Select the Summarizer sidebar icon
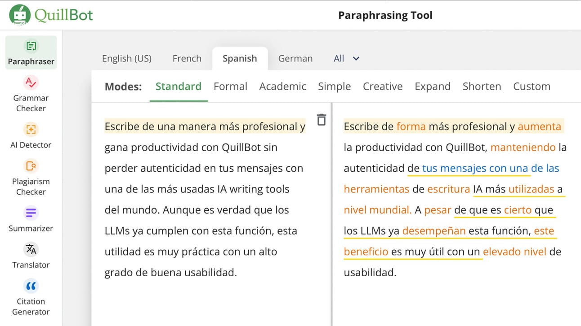The width and height of the screenshot is (581, 326). pyautogui.click(x=31, y=213)
